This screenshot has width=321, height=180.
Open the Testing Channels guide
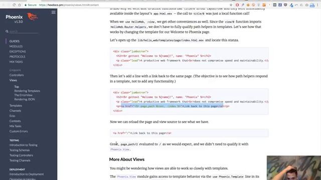pyautogui.click(x=20, y=160)
